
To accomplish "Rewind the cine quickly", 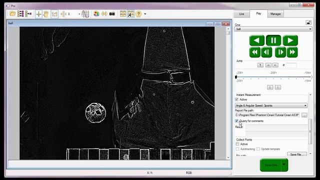I will point(254,52).
